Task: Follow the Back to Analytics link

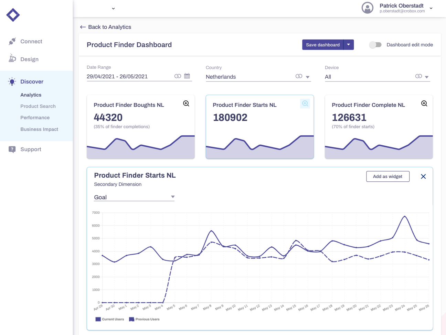Action: 106,27
